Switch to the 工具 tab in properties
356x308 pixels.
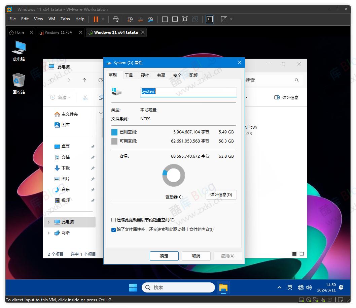pyautogui.click(x=130, y=75)
